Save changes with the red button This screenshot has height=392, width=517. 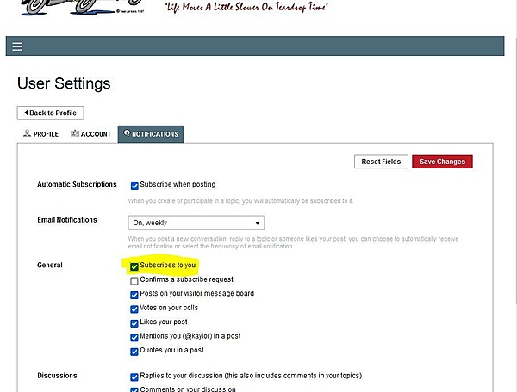tap(442, 162)
